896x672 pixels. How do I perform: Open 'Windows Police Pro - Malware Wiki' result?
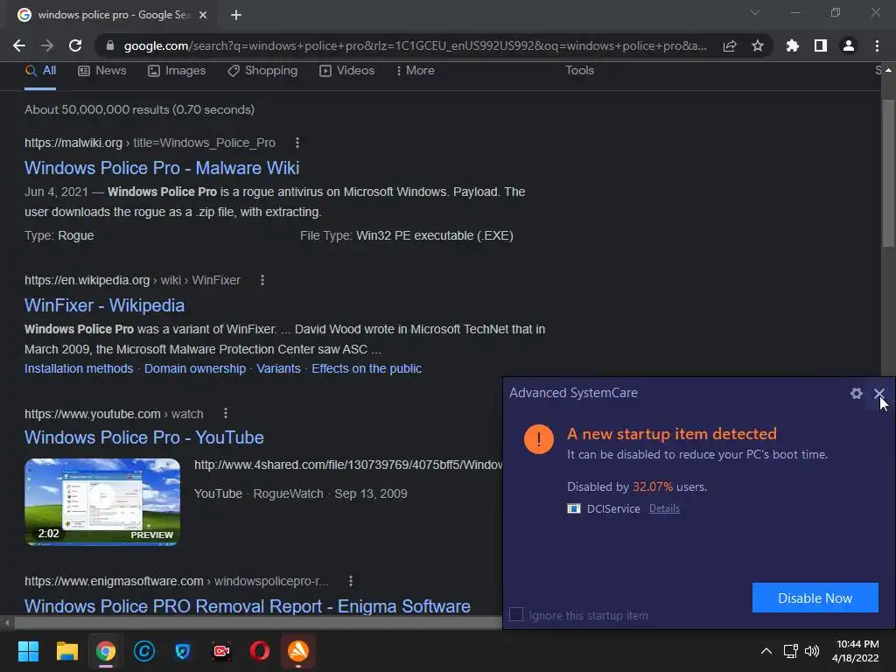[162, 168]
